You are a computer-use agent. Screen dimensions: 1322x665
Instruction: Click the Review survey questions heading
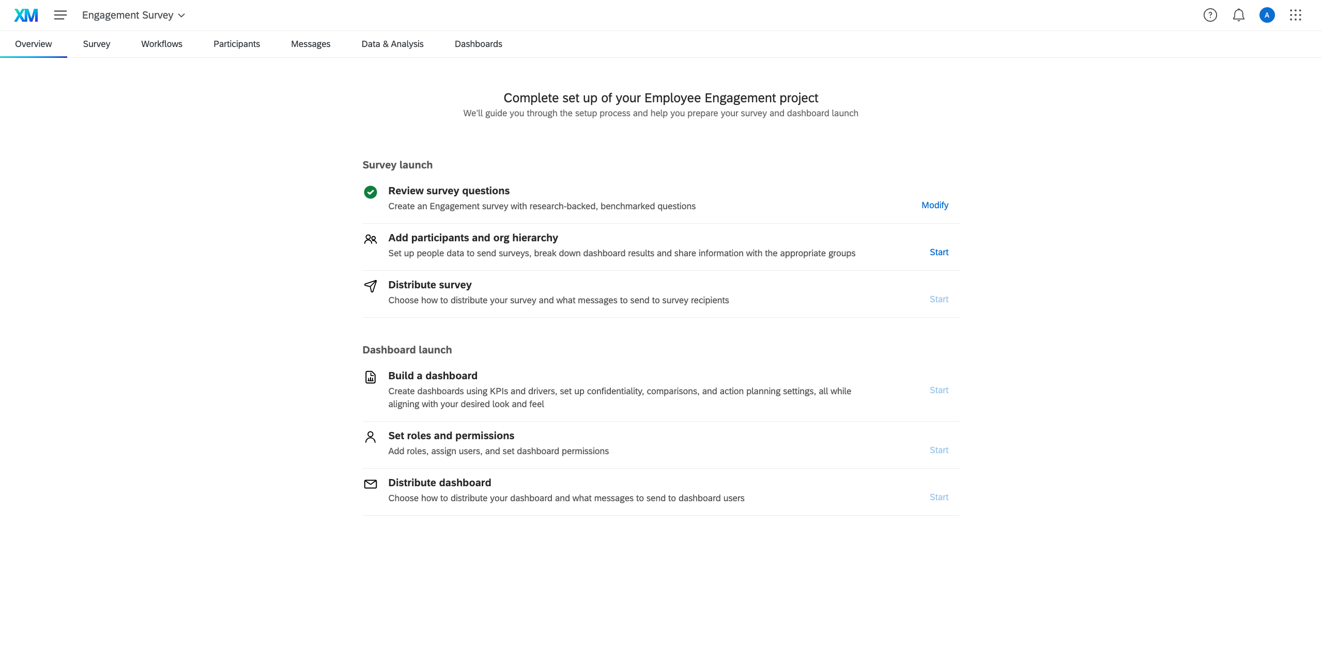click(x=449, y=191)
